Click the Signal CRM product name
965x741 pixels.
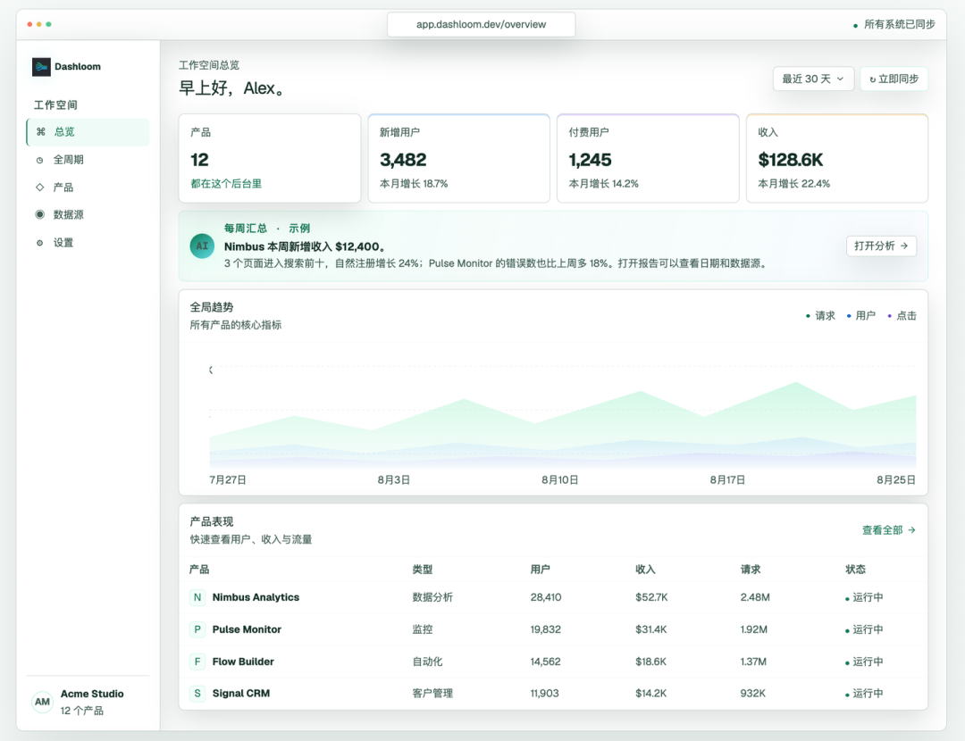(241, 693)
